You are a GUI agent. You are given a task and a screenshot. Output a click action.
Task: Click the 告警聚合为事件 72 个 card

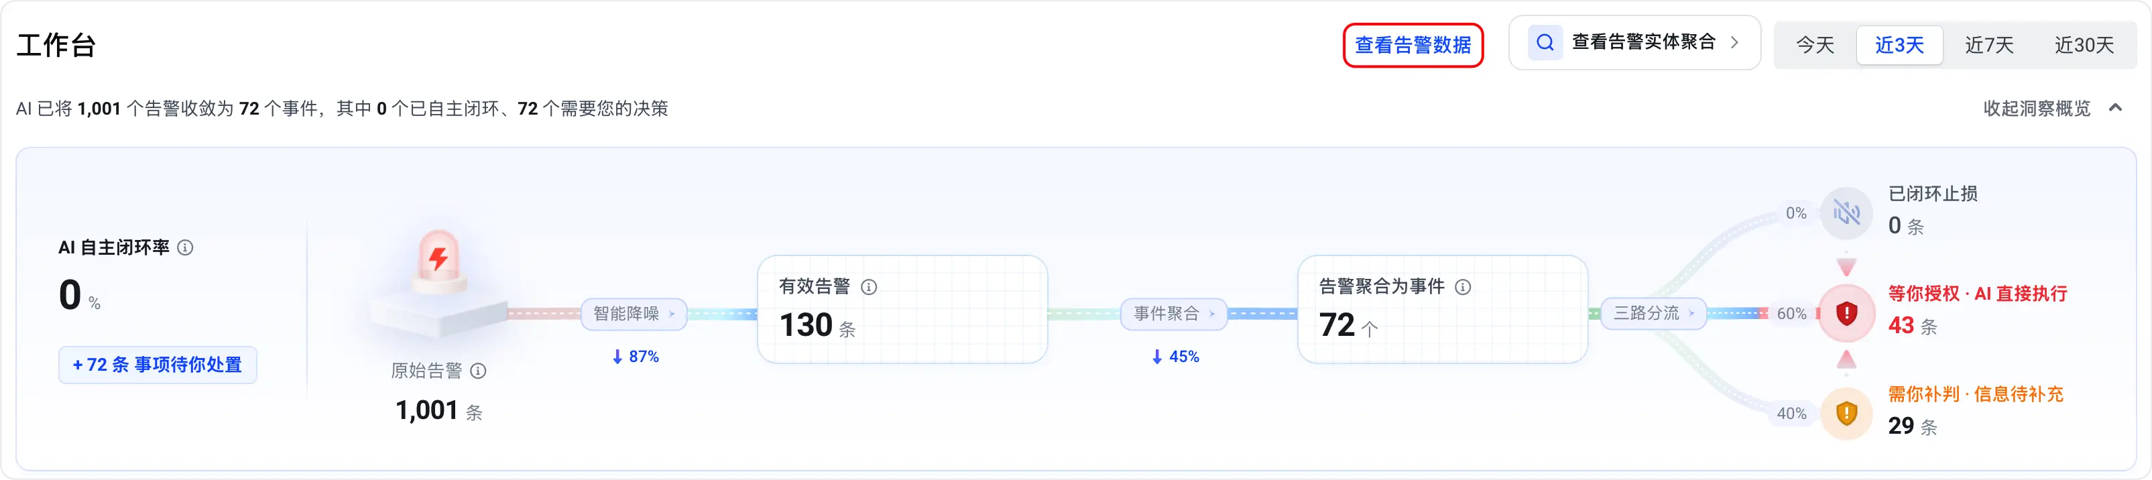[x=1442, y=310]
